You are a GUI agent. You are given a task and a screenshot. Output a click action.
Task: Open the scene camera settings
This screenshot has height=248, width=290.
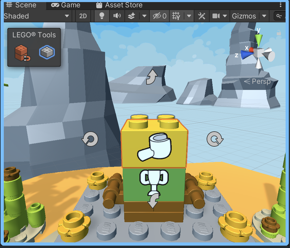216,16
